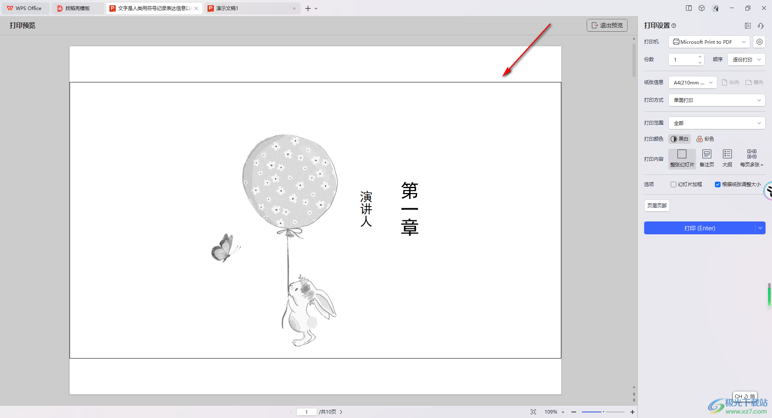Decrease copies with the down stepper arrow

pos(700,62)
